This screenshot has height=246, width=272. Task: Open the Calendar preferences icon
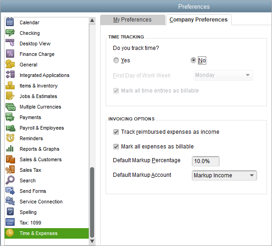[x=10, y=22]
